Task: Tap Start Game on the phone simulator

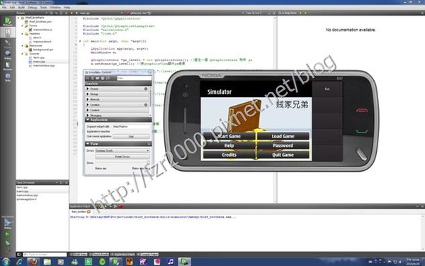Action: point(229,136)
